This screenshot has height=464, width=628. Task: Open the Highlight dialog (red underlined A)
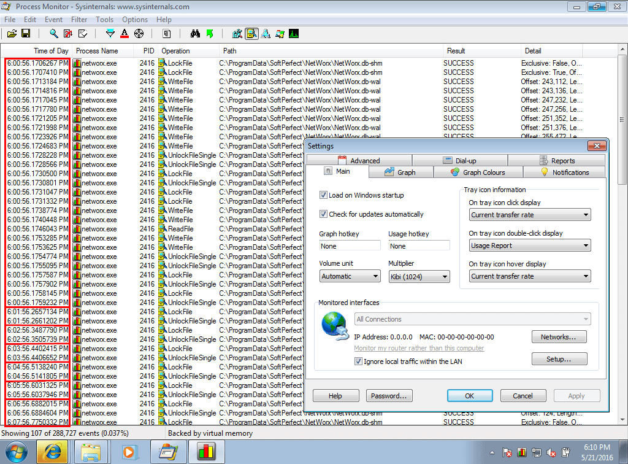pyautogui.click(x=124, y=34)
